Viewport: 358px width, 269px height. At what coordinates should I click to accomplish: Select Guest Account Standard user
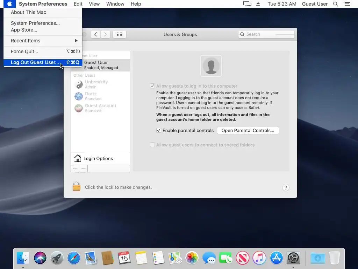click(100, 108)
